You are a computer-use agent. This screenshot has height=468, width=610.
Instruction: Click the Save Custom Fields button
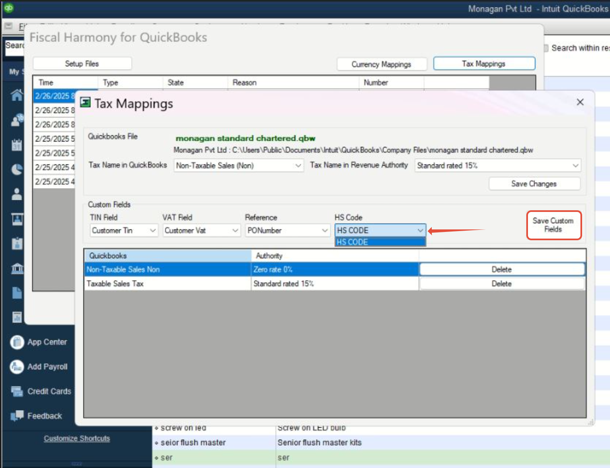coord(553,225)
